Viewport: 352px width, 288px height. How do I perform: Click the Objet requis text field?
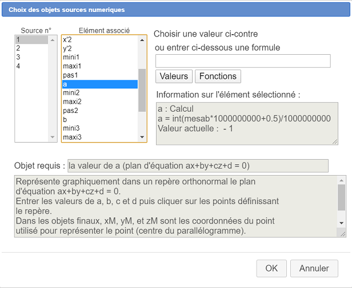click(198, 166)
